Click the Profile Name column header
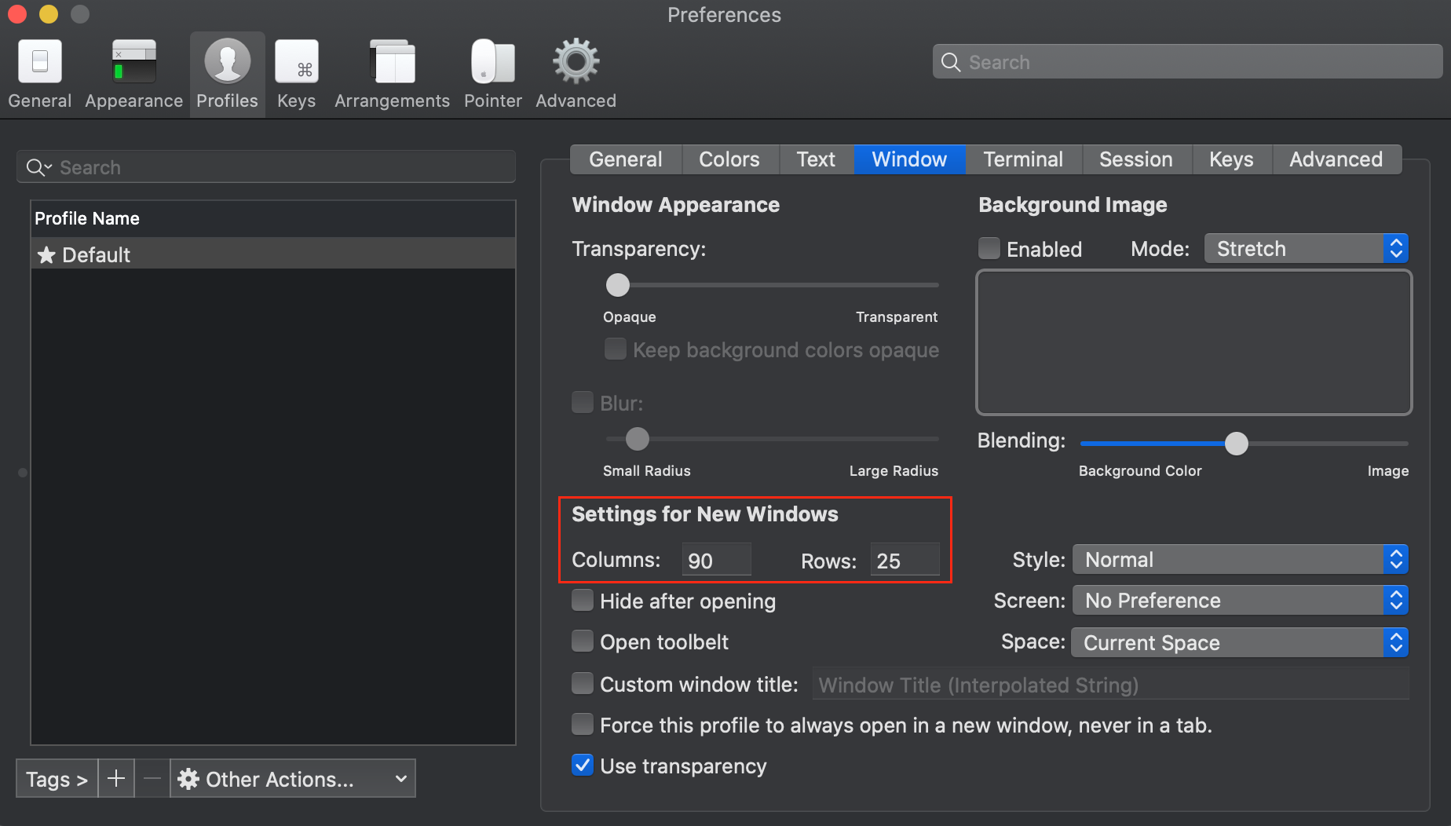Screen dimensions: 1451x826 [x=273, y=218]
